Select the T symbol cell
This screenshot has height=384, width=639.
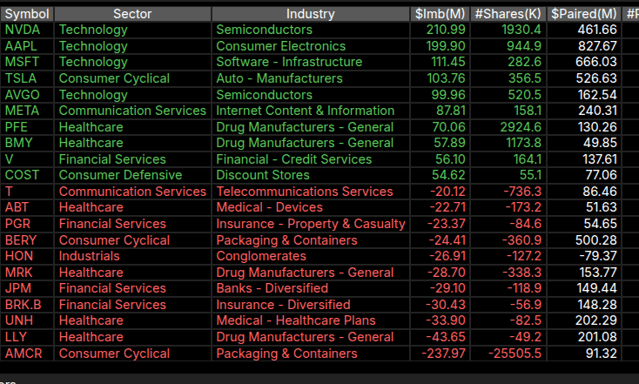click(27, 192)
